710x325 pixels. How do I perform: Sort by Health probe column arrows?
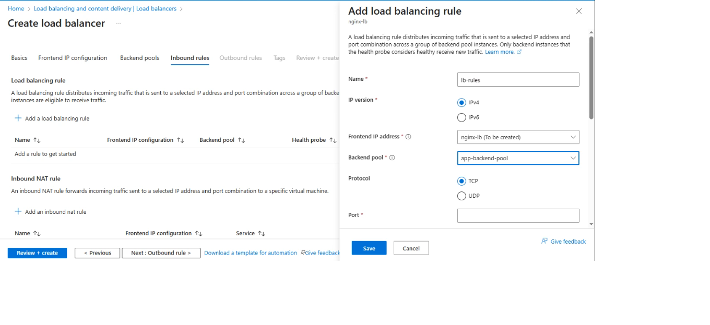coord(333,140)
